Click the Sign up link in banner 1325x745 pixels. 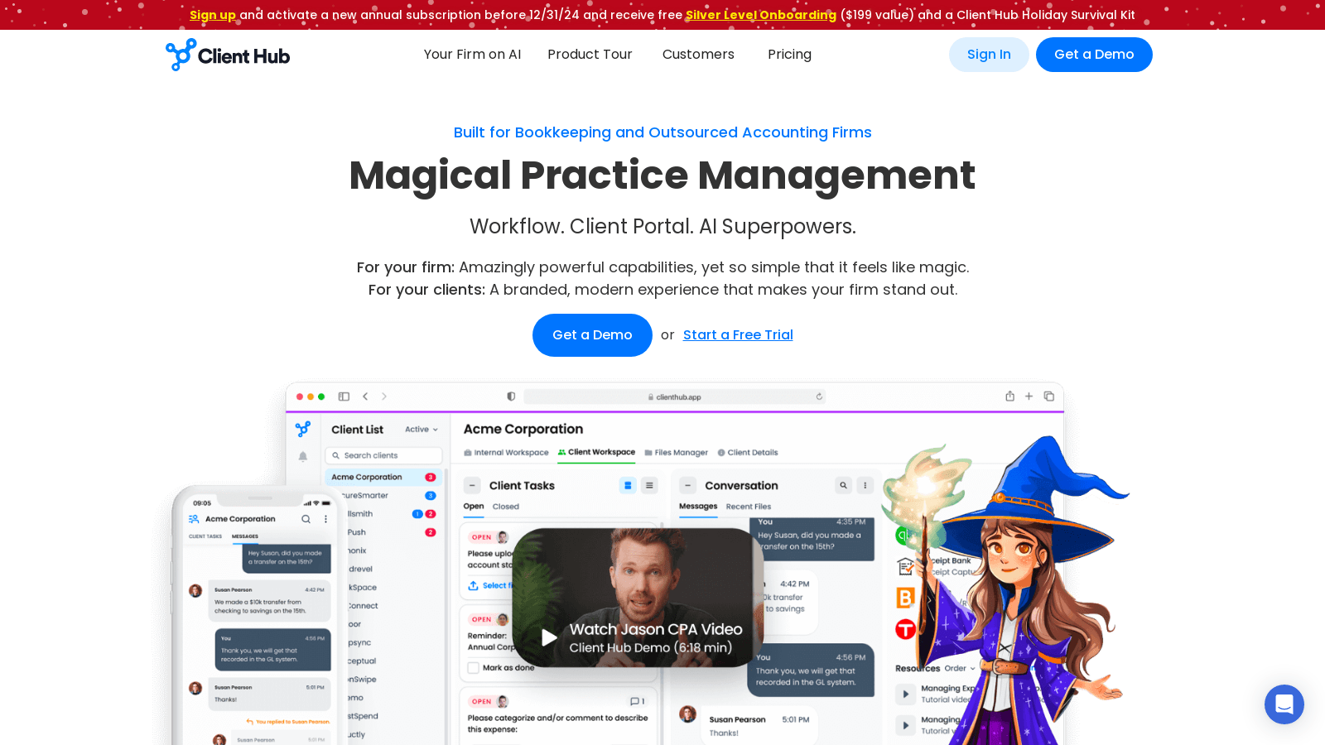[213, 15]
